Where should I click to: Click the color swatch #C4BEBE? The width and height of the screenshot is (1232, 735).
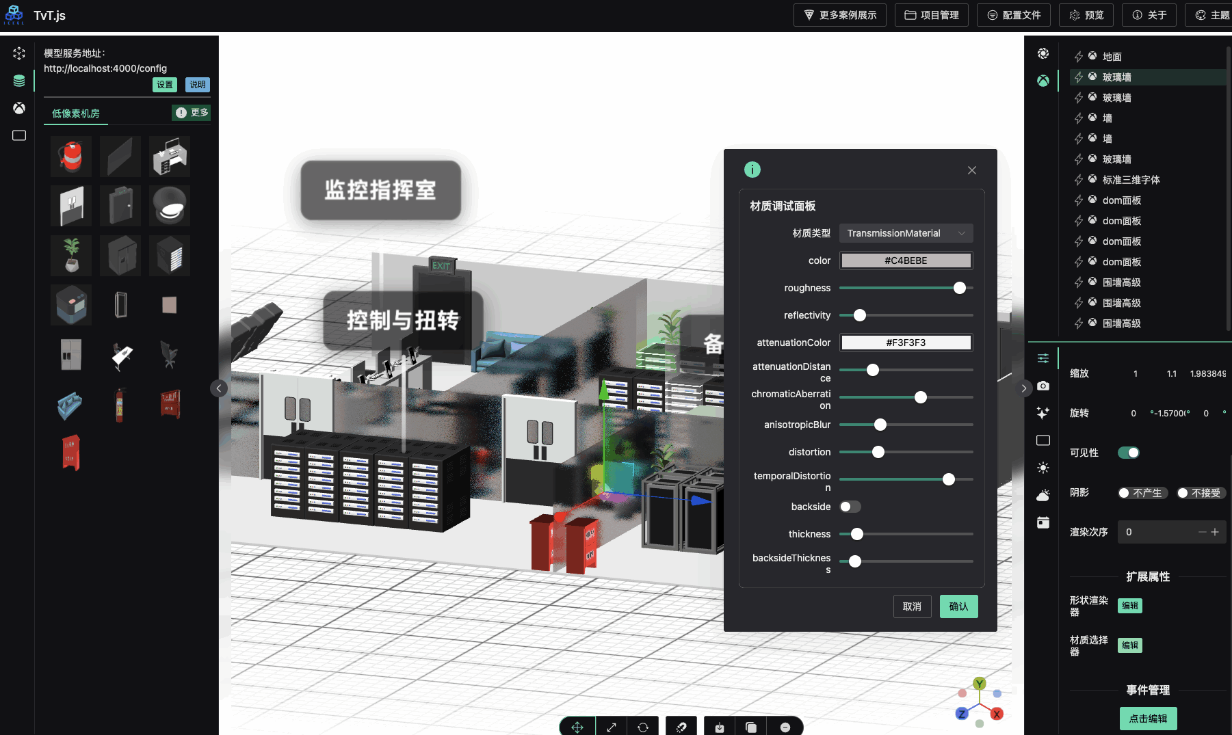pyautogui.click(x=906, y=260)
